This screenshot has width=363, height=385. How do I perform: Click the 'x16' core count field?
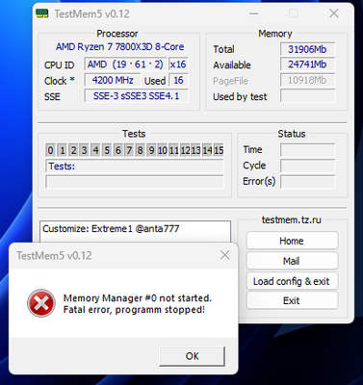tap(178, 64)
